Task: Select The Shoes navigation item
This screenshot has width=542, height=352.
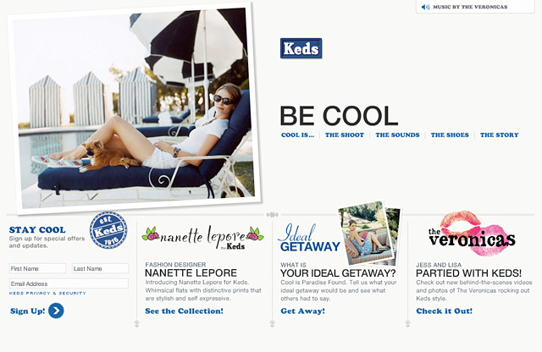Action: [450, 135]
